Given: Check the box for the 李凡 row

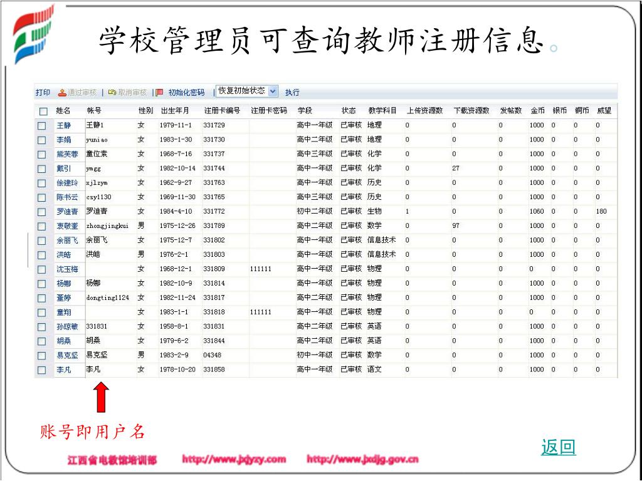Looking at the screenshot, I should [x=42, y=370].
